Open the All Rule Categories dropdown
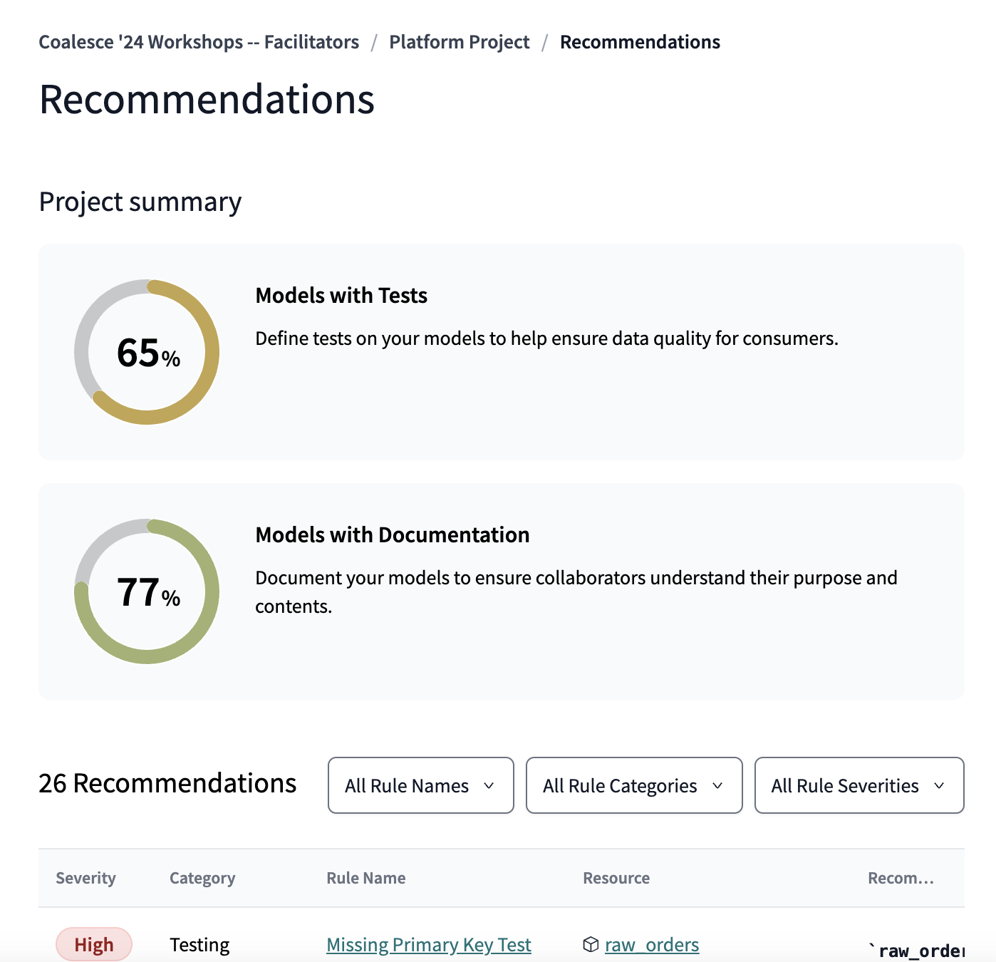 tap(633, 785)
